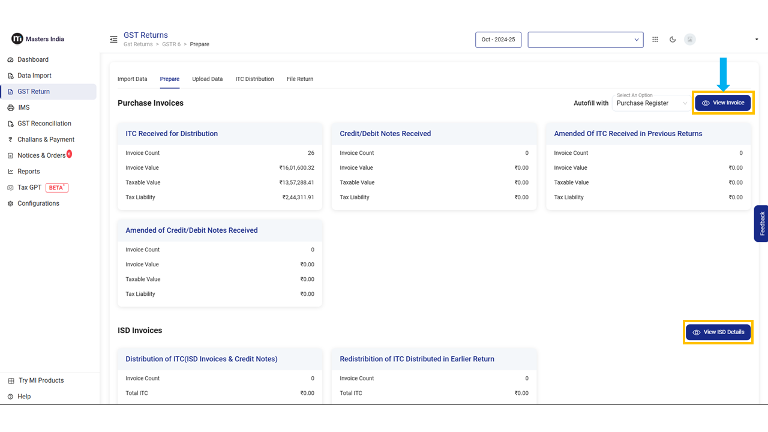768x432 pixels.
Task: Open the Oct - 2024-25 period selector
Action: pyautogui.click(x=498, y=40)
